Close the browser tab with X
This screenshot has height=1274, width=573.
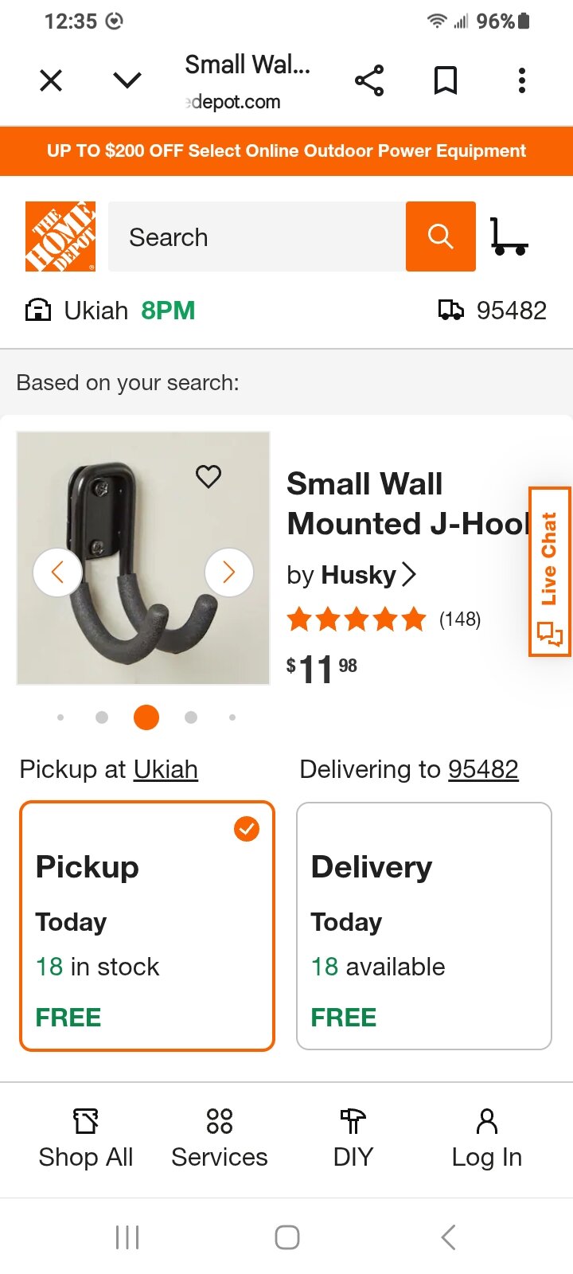point(51,80)
